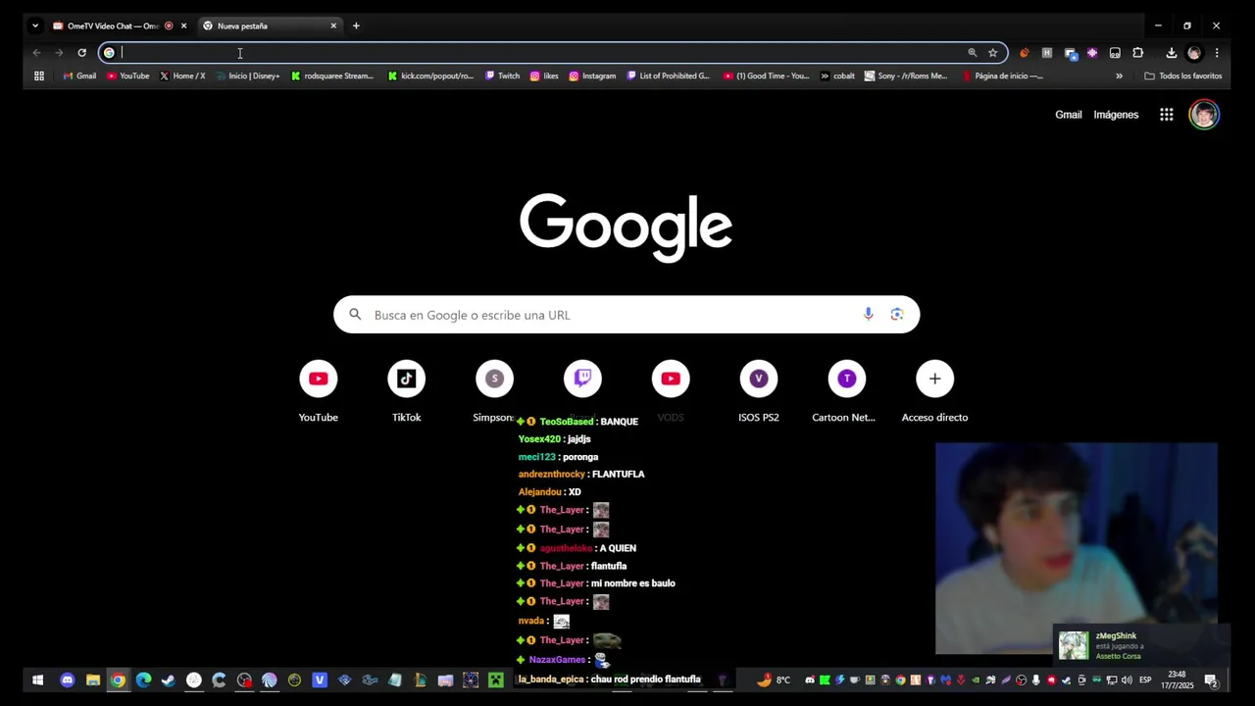Select the Nueva pestaña tab

click(x=269, y=25)
